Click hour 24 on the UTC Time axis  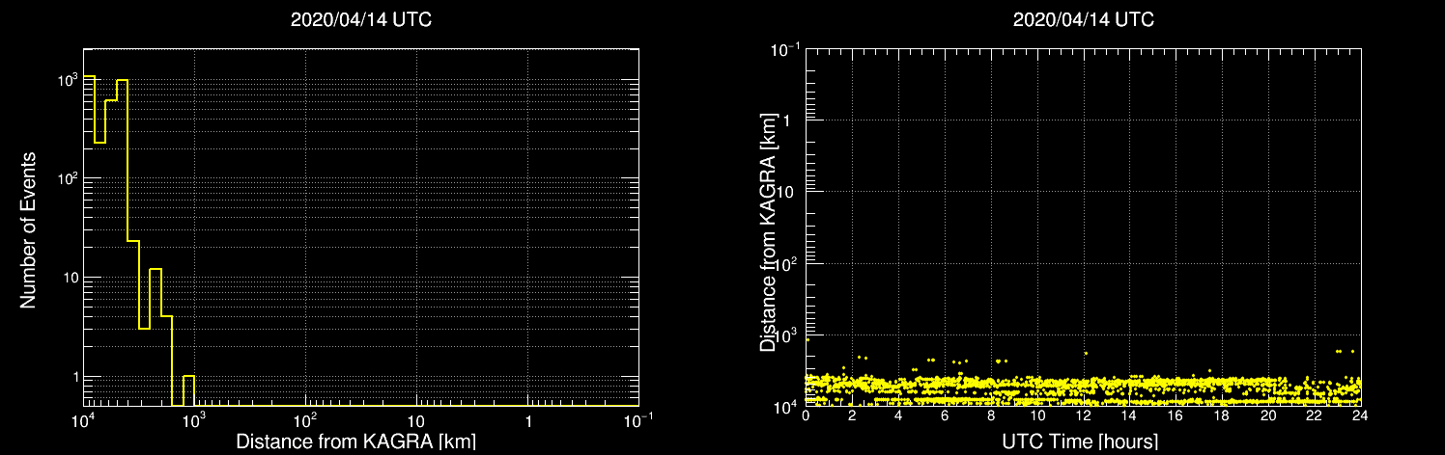click(x=1361, y=415)
